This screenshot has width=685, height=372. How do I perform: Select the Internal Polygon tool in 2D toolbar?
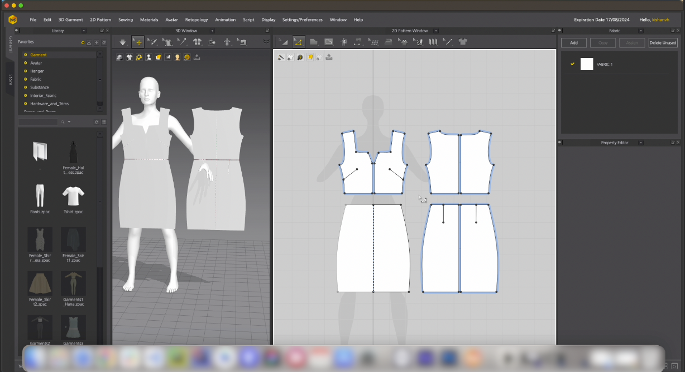tap(329, 42)
